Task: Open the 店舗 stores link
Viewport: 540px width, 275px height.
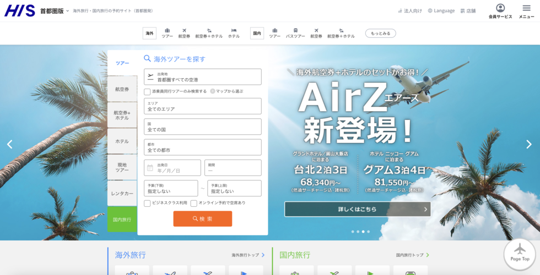Action: pos(468,10)
